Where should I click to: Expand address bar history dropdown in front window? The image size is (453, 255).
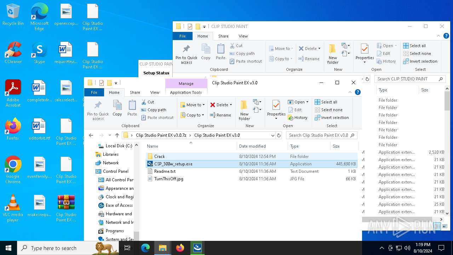point(273,135)
